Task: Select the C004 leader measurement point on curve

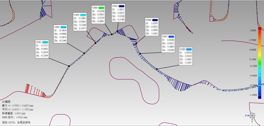Action: click(112, 35)
